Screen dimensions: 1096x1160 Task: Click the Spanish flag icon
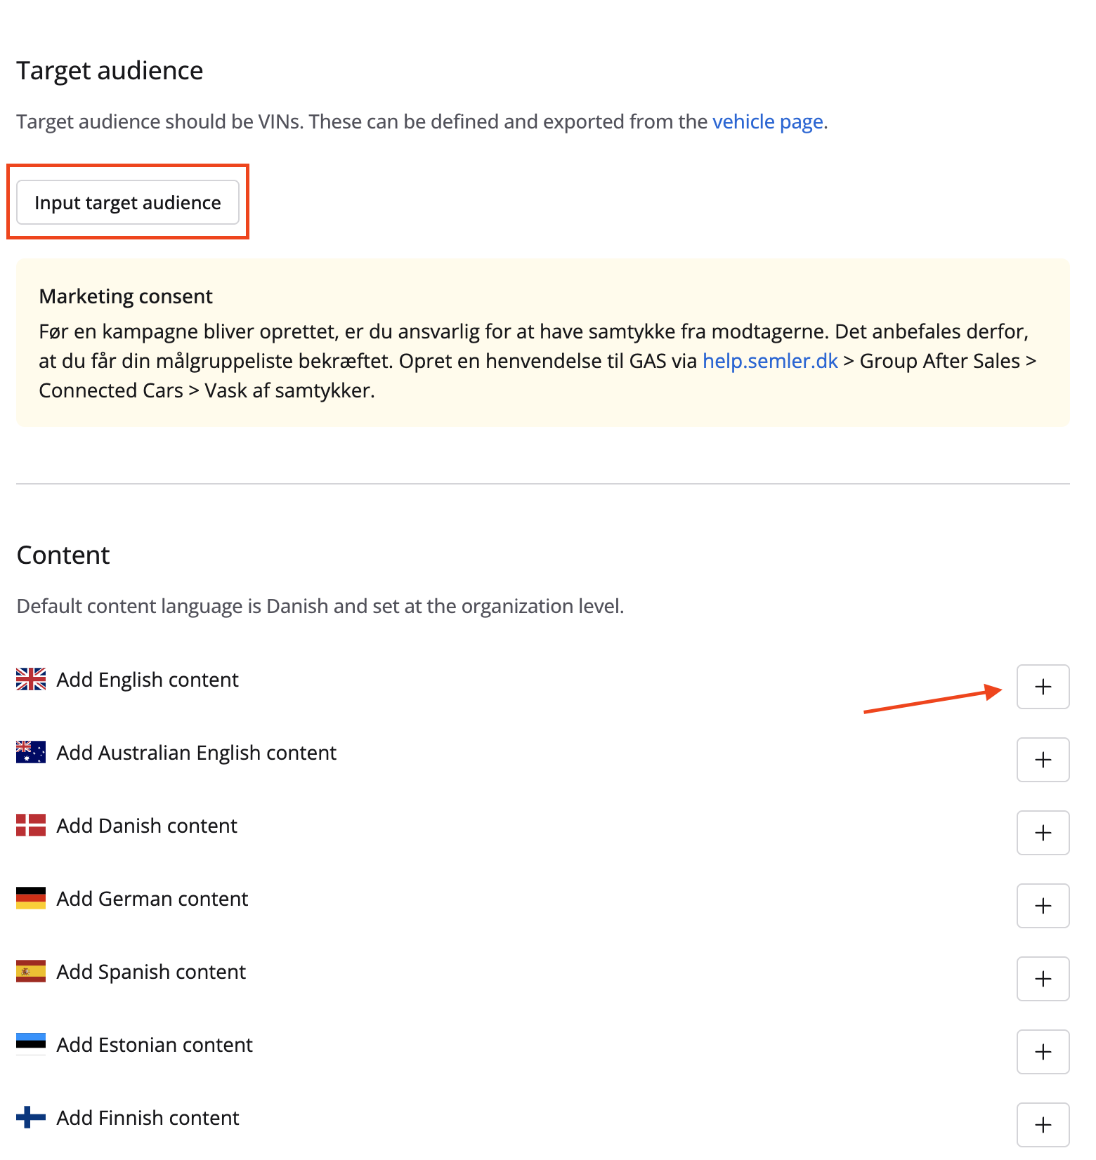[30, 971]
